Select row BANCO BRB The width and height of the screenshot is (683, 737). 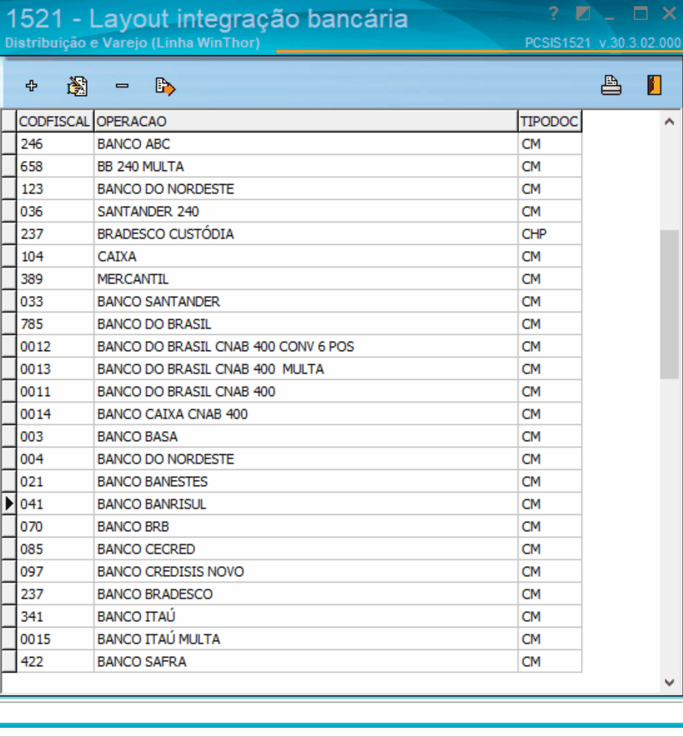click(299, 527)
